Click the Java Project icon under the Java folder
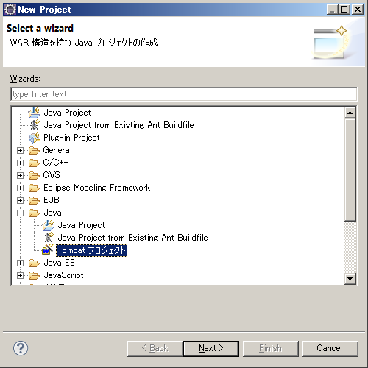The width and height of the screenshot is (368, 368). pos(48,225)
